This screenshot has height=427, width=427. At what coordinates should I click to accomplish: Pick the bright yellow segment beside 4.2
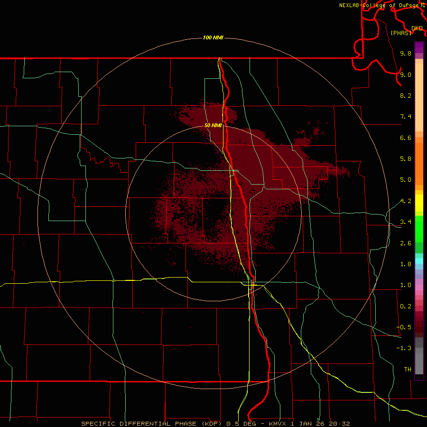(x=419, y=203)
